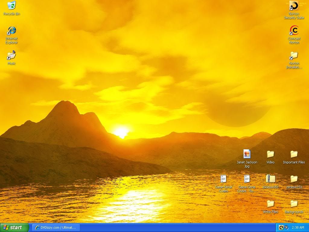309x232 pixels.
Task: Open the Write Files folder
Action: point(270,204)
